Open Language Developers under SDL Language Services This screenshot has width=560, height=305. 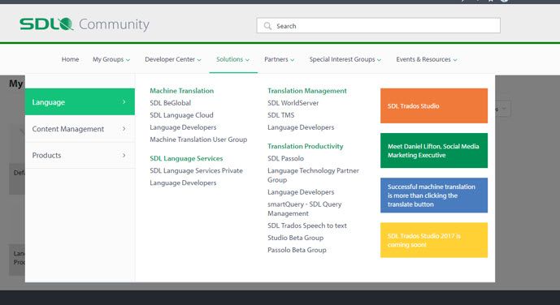point(183,183)
